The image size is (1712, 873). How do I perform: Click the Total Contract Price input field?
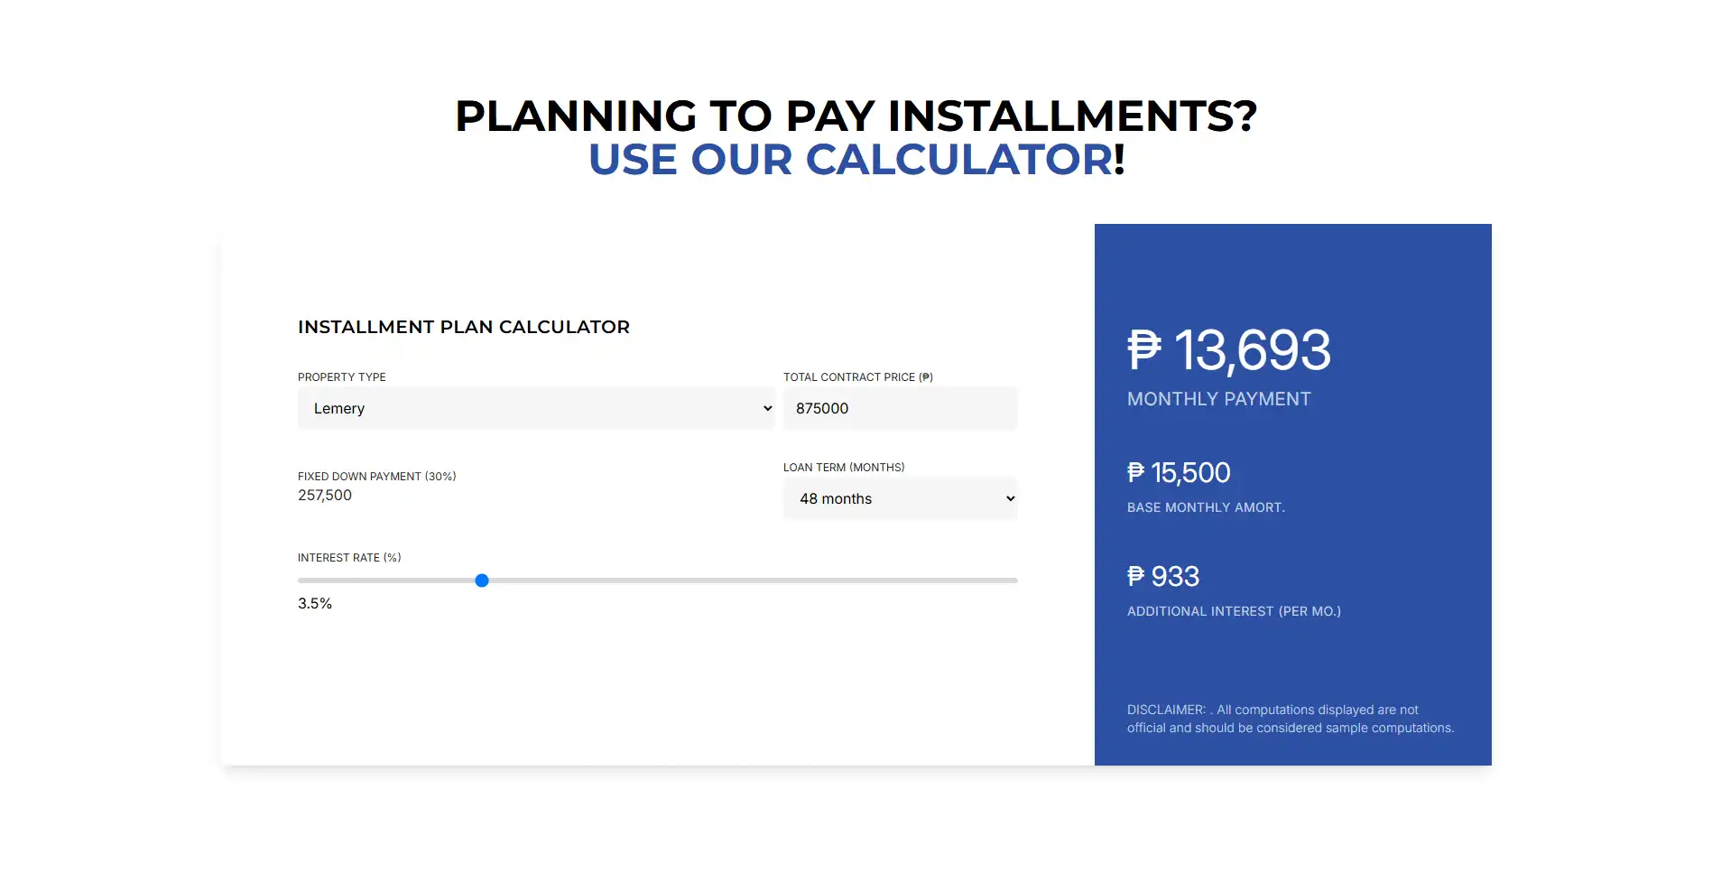click(900, 408)
